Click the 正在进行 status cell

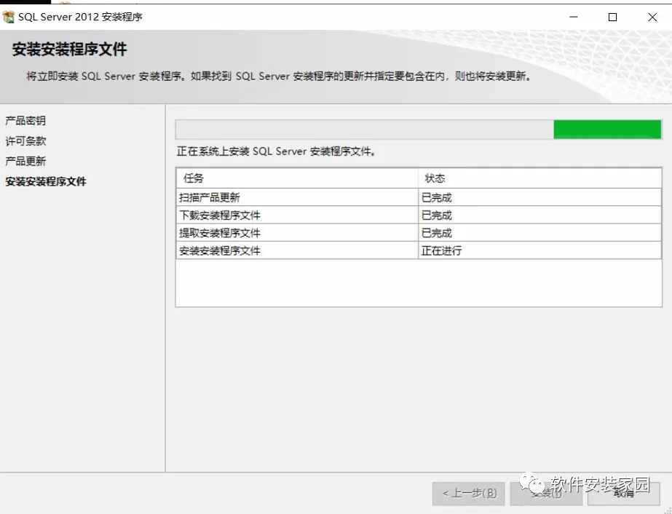(x=539, y=250)
